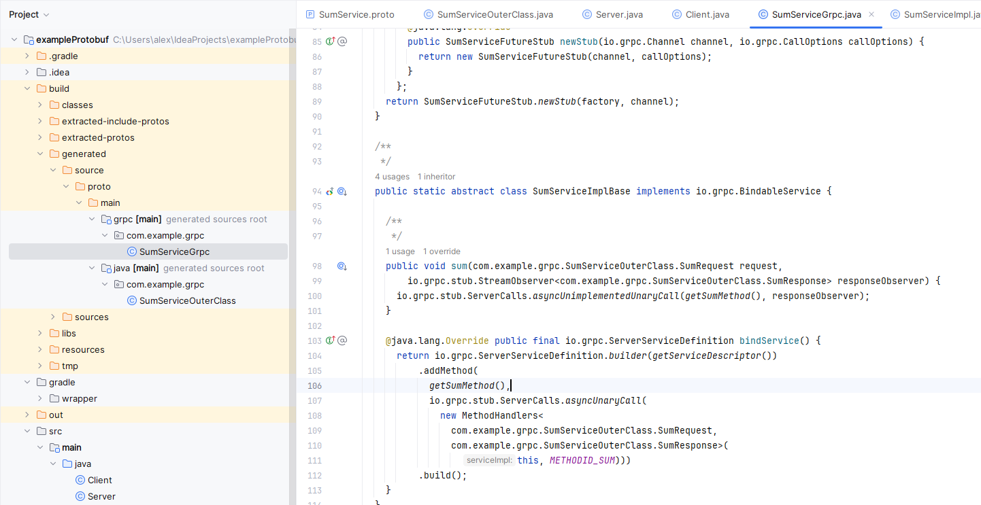Select the resources folder in build
The width and height of the screenshot is (981, 505).
tap(83, 349)
